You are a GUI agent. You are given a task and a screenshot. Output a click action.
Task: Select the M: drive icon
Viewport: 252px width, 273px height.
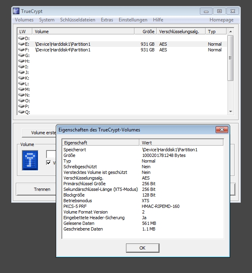(x=21, y=89)
